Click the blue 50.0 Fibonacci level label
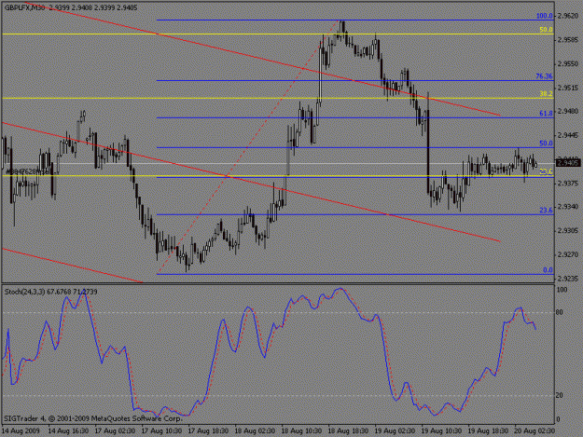The height and width of the screenshot is (437, 583). (547, 143)
